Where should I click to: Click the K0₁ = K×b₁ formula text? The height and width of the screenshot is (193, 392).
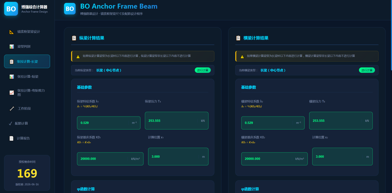point(84,142)
